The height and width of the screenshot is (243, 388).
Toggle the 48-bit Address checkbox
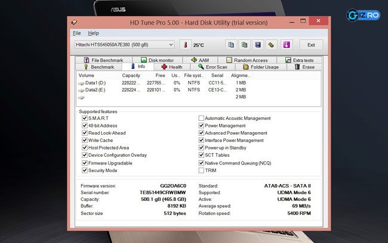pyautogui.click(x=85, y=126)
